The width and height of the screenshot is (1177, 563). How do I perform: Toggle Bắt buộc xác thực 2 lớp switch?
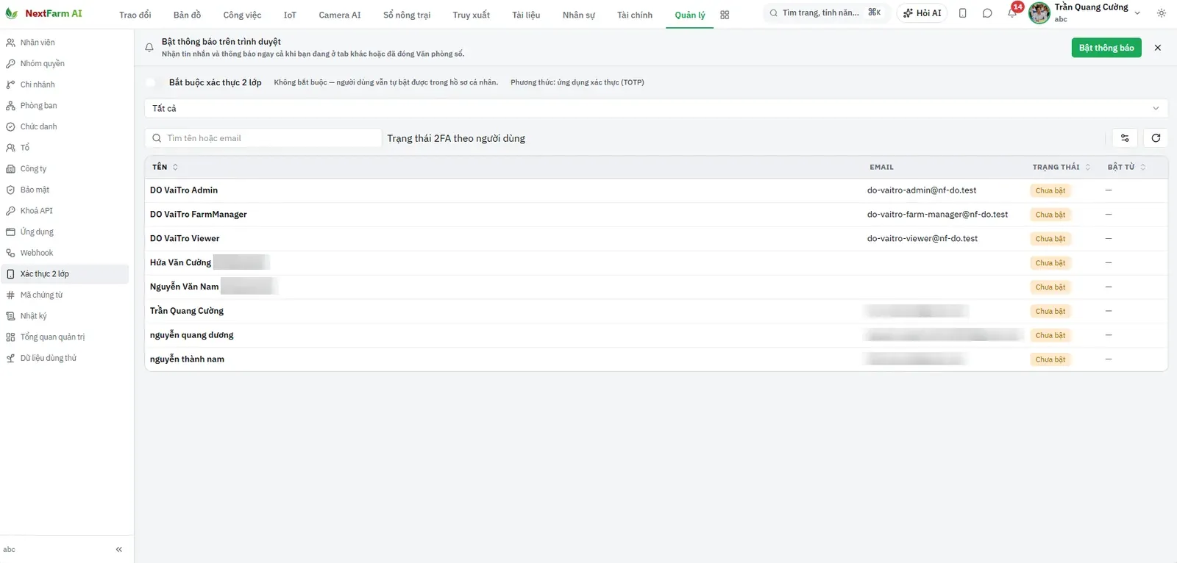(152, 82)
